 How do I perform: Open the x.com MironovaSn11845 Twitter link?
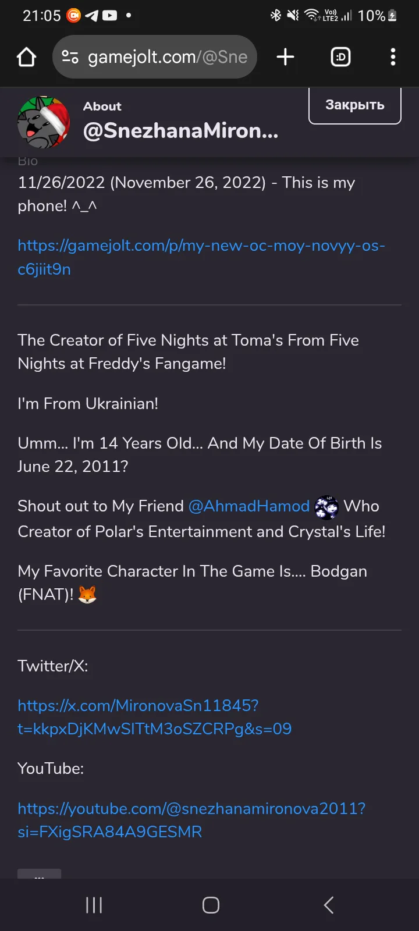(154, 717)
